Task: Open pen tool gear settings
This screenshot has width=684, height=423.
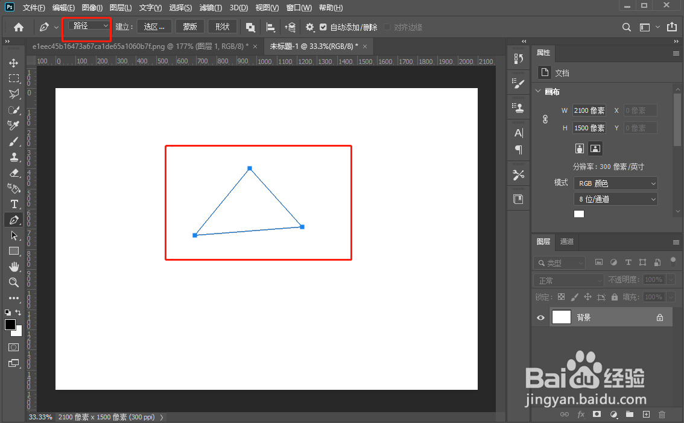Action: (x=309, y=28)
